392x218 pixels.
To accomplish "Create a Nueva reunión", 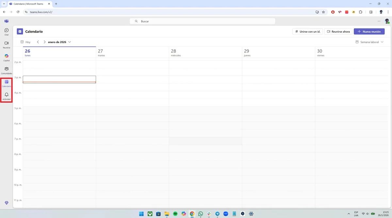I will pos(369,32).
